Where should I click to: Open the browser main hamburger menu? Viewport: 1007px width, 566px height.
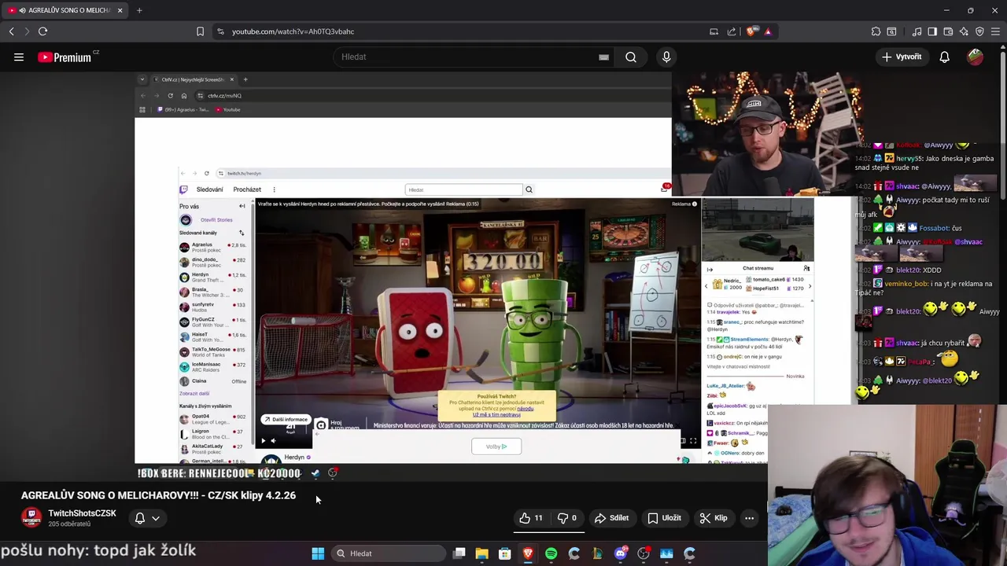click(995, 31)
